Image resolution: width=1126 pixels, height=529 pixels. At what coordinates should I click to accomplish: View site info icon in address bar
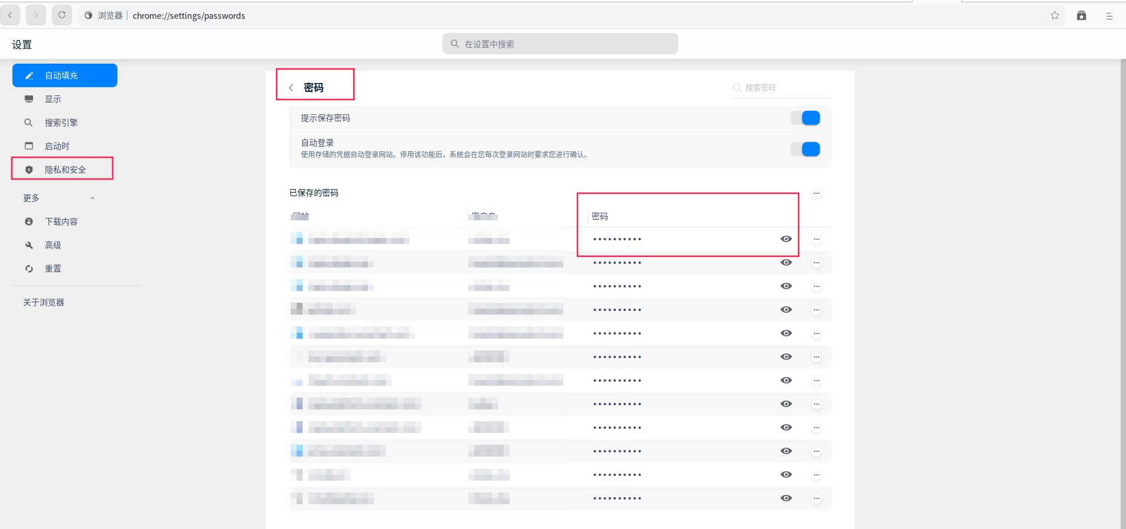88,16
